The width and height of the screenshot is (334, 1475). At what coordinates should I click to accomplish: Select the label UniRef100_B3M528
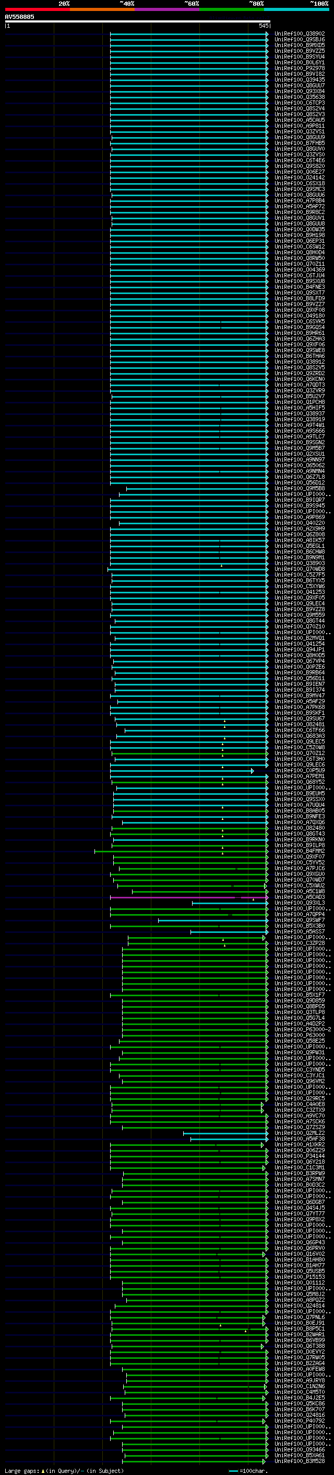(x=300, y=1461)
